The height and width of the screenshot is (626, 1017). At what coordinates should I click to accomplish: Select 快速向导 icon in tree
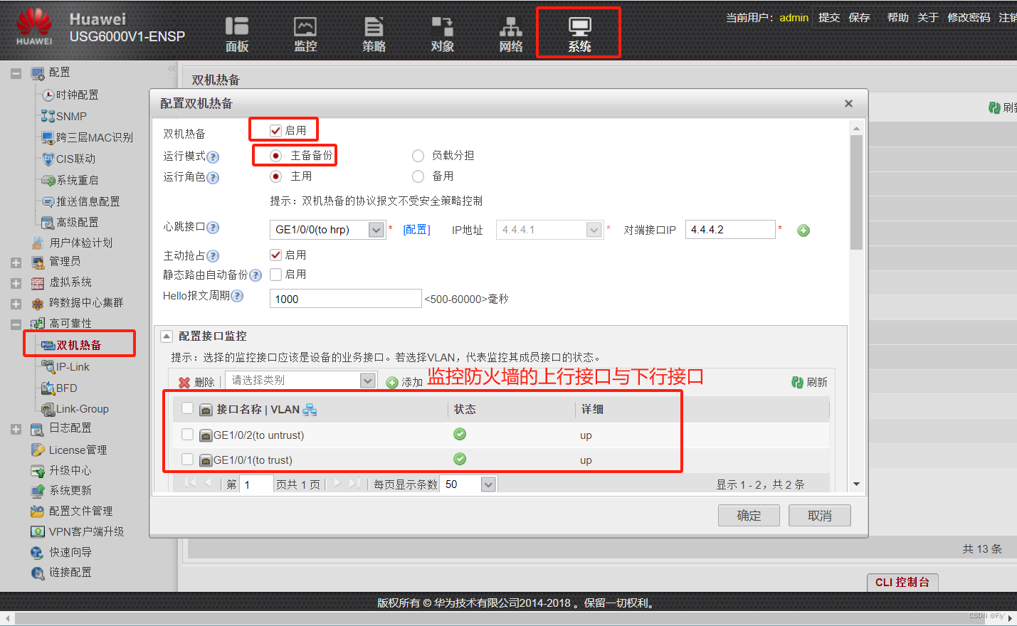pos(38,552)
